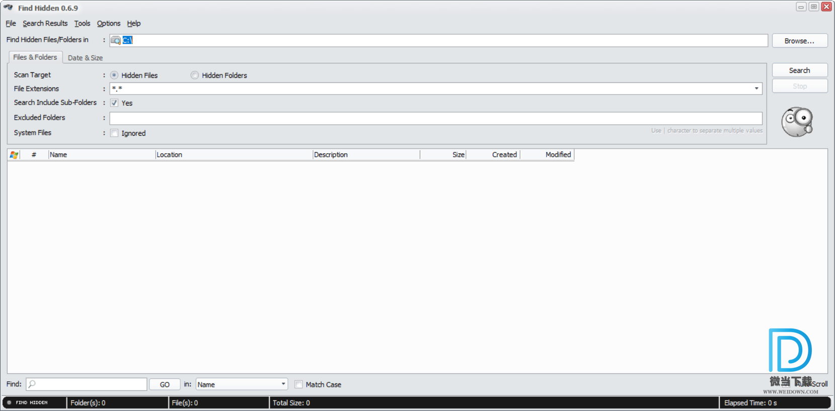Sort by the Size column header

click(x=443, y=155)
